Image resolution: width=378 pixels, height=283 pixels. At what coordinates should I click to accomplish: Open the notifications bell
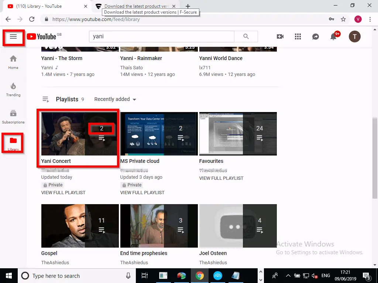point(333,36)
